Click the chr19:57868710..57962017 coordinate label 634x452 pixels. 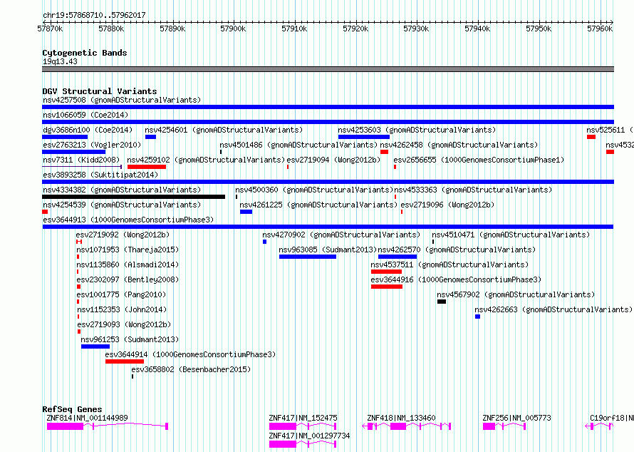click(94, 15)
